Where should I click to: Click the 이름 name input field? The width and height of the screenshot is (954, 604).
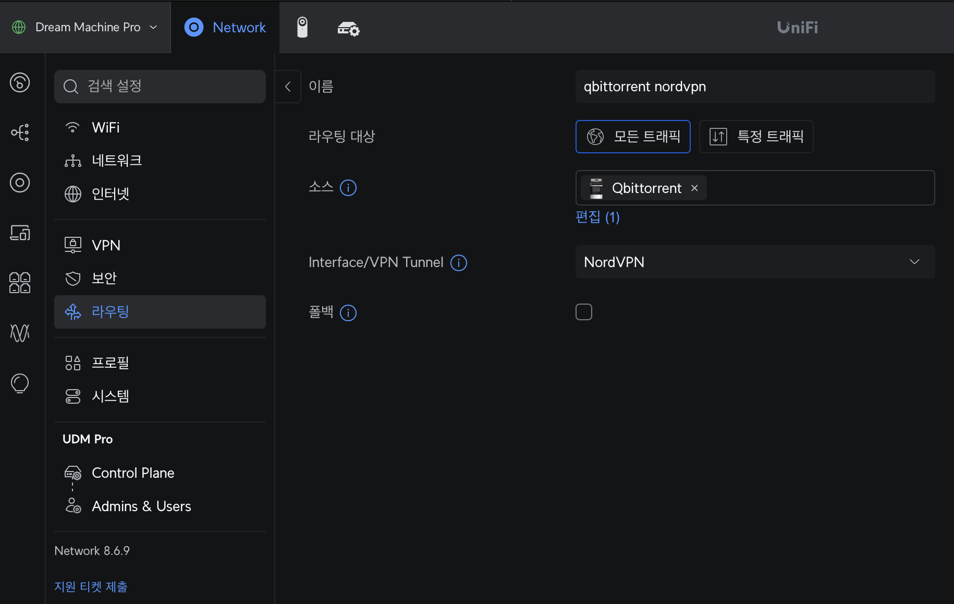(x=755, y=87)
